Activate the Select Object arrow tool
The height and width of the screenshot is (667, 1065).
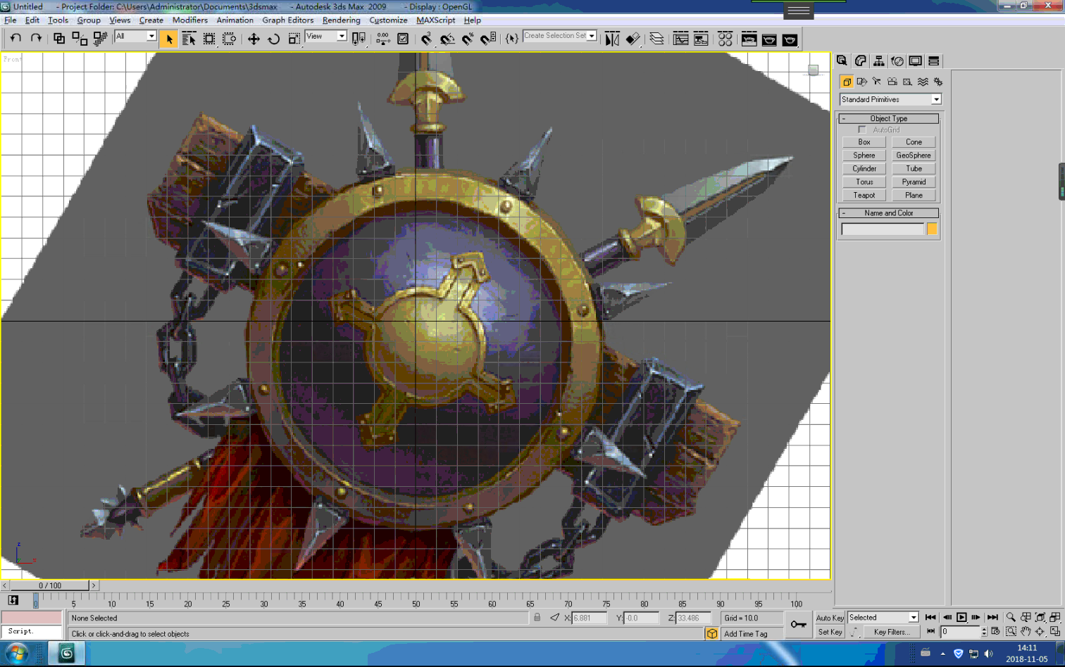tap(168, 39)
